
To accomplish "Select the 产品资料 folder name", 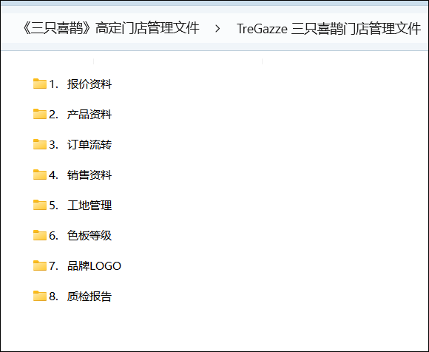I will tap(89, 115).
